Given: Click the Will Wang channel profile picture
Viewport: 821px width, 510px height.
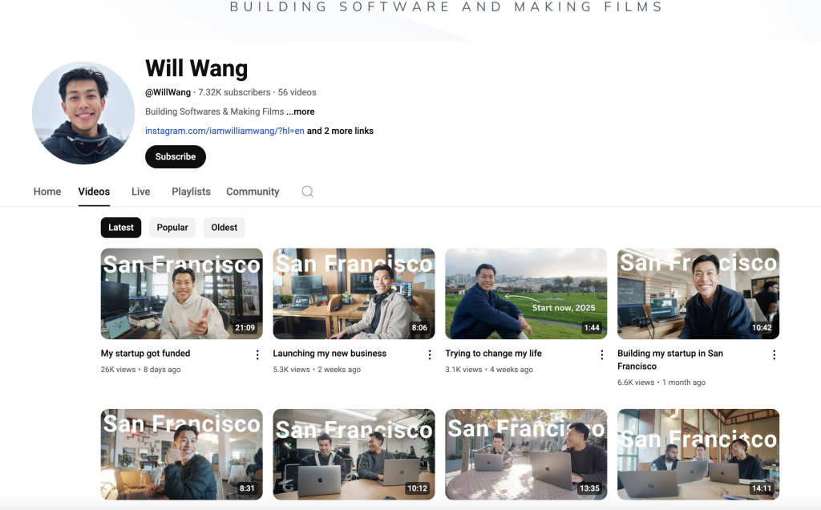Looking at the screenshot, I should (x=83, y=113).
